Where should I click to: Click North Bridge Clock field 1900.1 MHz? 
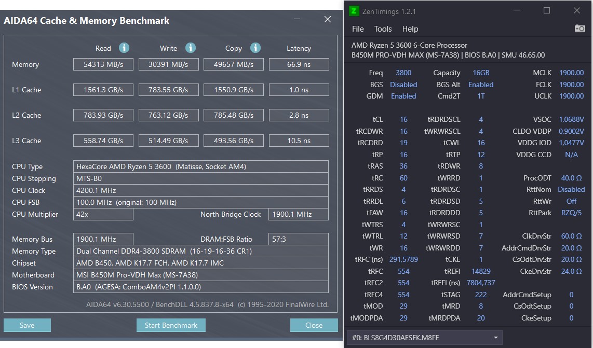(x=299, y=214)
